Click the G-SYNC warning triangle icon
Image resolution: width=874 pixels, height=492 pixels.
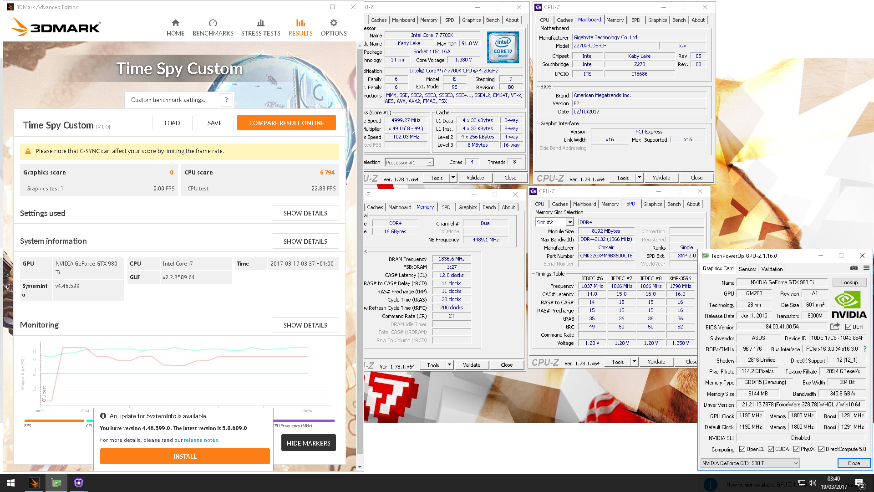tap(28, 151)
